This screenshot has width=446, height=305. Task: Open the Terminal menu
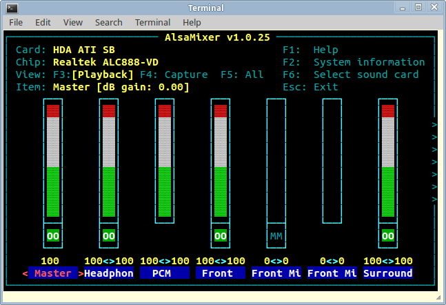pos(152,22)
